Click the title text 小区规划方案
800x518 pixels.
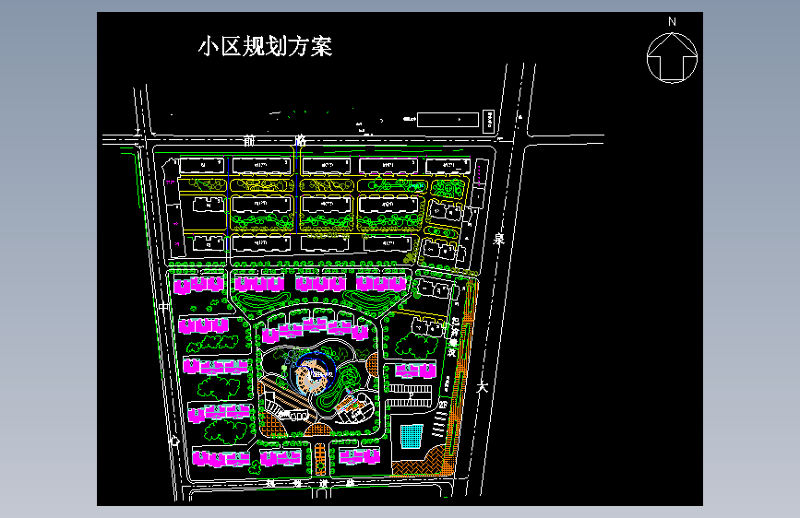(x=266, y=46)
